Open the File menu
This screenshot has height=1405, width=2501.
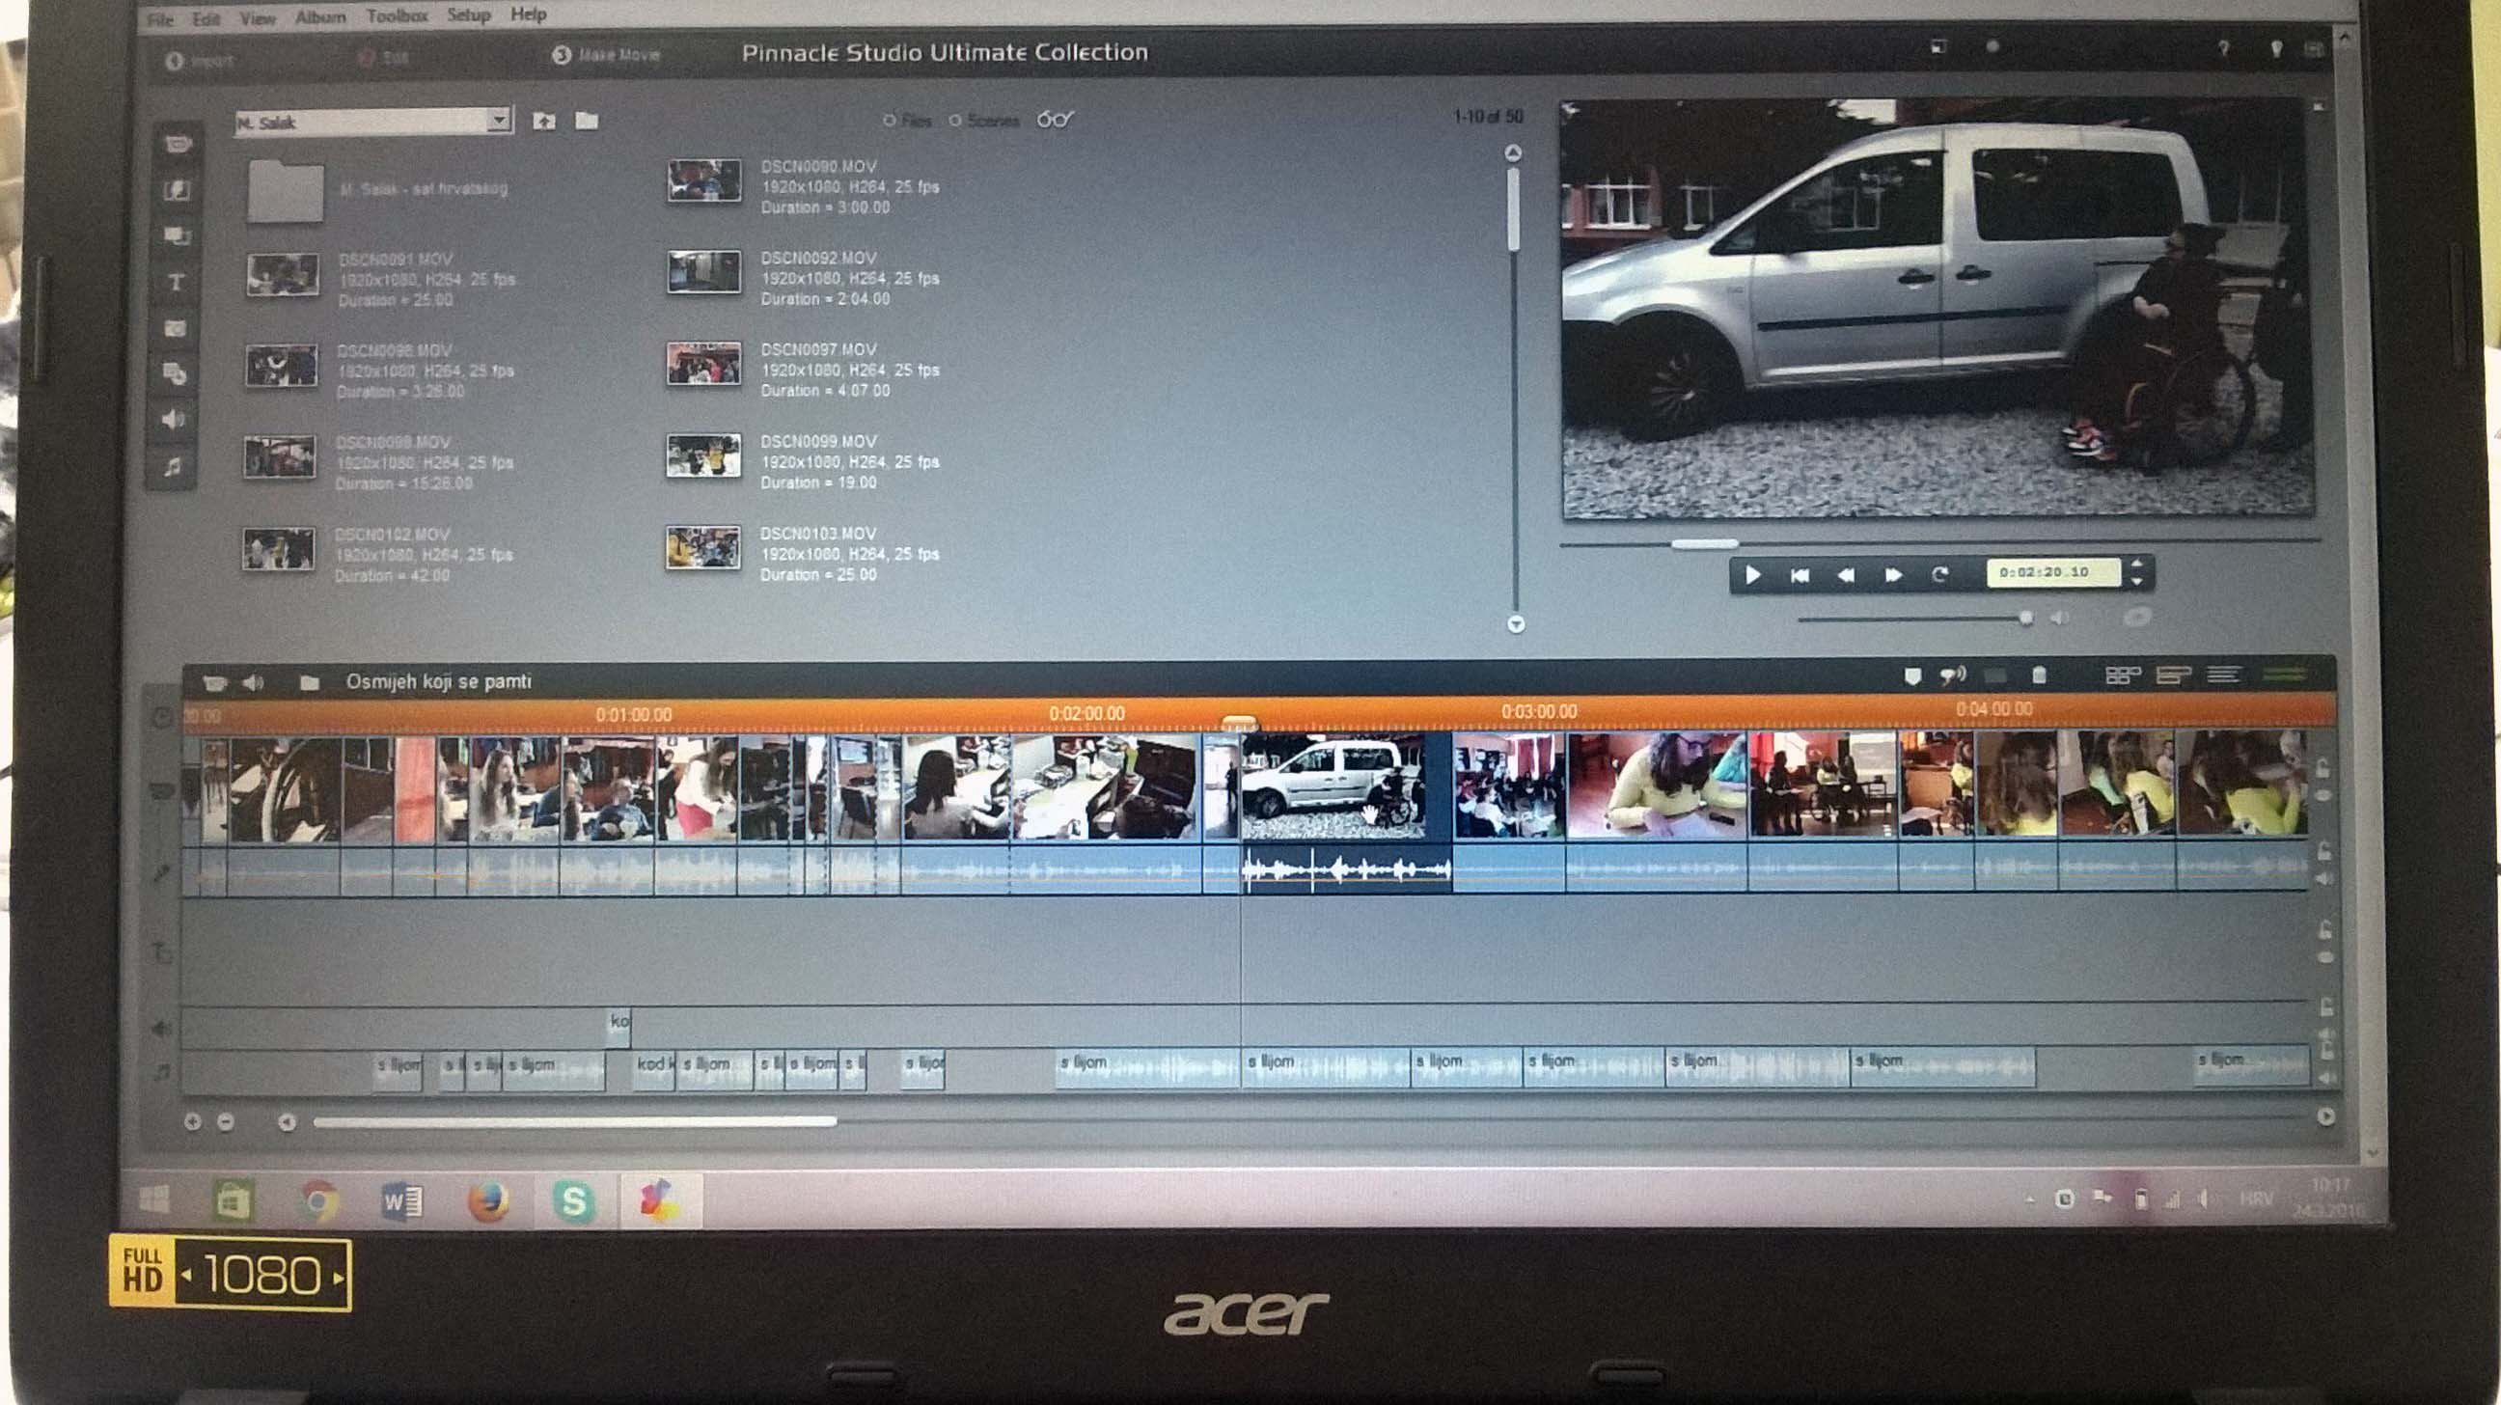[x=160, y=19]
